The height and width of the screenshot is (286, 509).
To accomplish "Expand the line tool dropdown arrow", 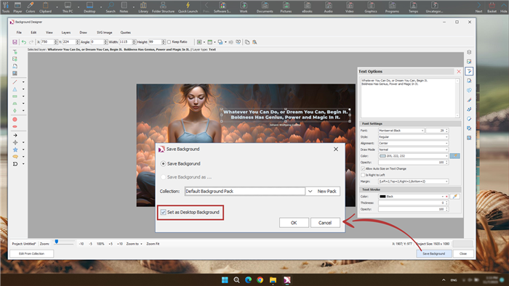I will pos(23,82).
